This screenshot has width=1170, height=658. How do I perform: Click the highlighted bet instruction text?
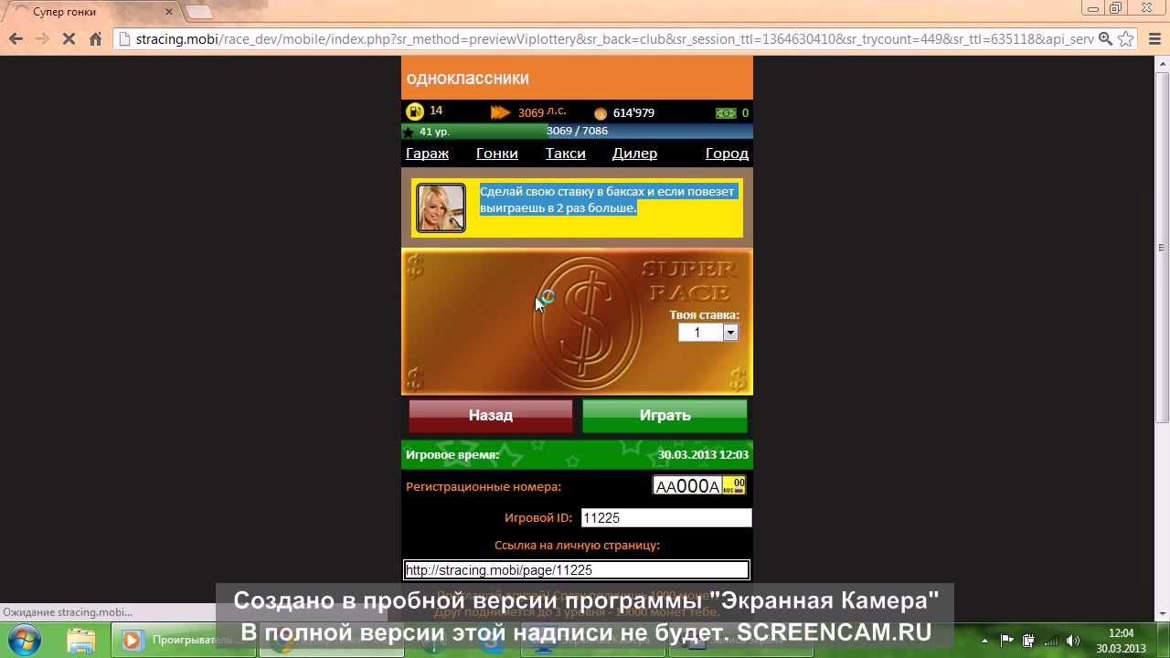608,200
